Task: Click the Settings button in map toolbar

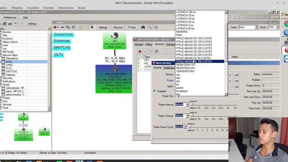Action: click(x=103, y=27)
